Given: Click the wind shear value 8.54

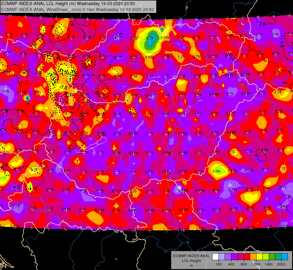Looking at the screenshot, I should click(x=54, y=75).
